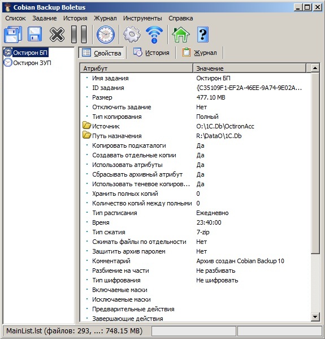Click the clock icon of Октирон ЗУП

(x=8, y=62)
